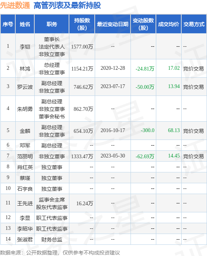Click the 高管列表及最新持股 heading
The height and width of the screenshot is (256, 207).
click(x=67, y=5)
